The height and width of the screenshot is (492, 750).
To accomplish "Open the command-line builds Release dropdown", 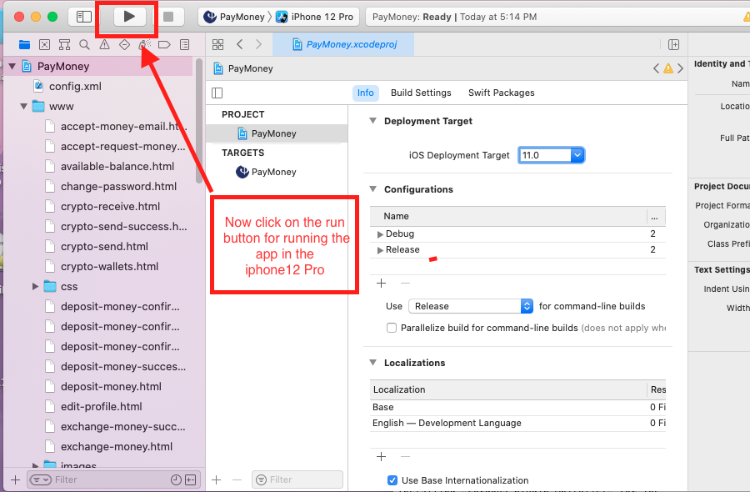I will point(527,306).
